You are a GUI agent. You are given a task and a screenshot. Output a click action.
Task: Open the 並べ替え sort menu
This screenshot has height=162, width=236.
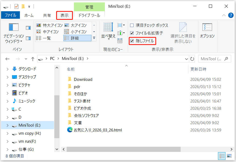pos(108,31)
